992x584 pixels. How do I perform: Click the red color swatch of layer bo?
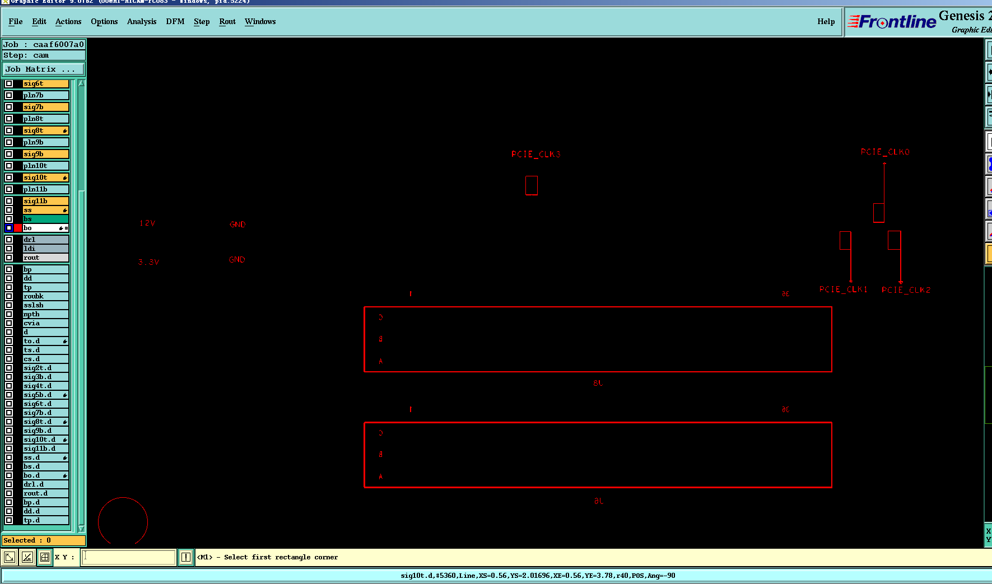(x=18, y=228)
